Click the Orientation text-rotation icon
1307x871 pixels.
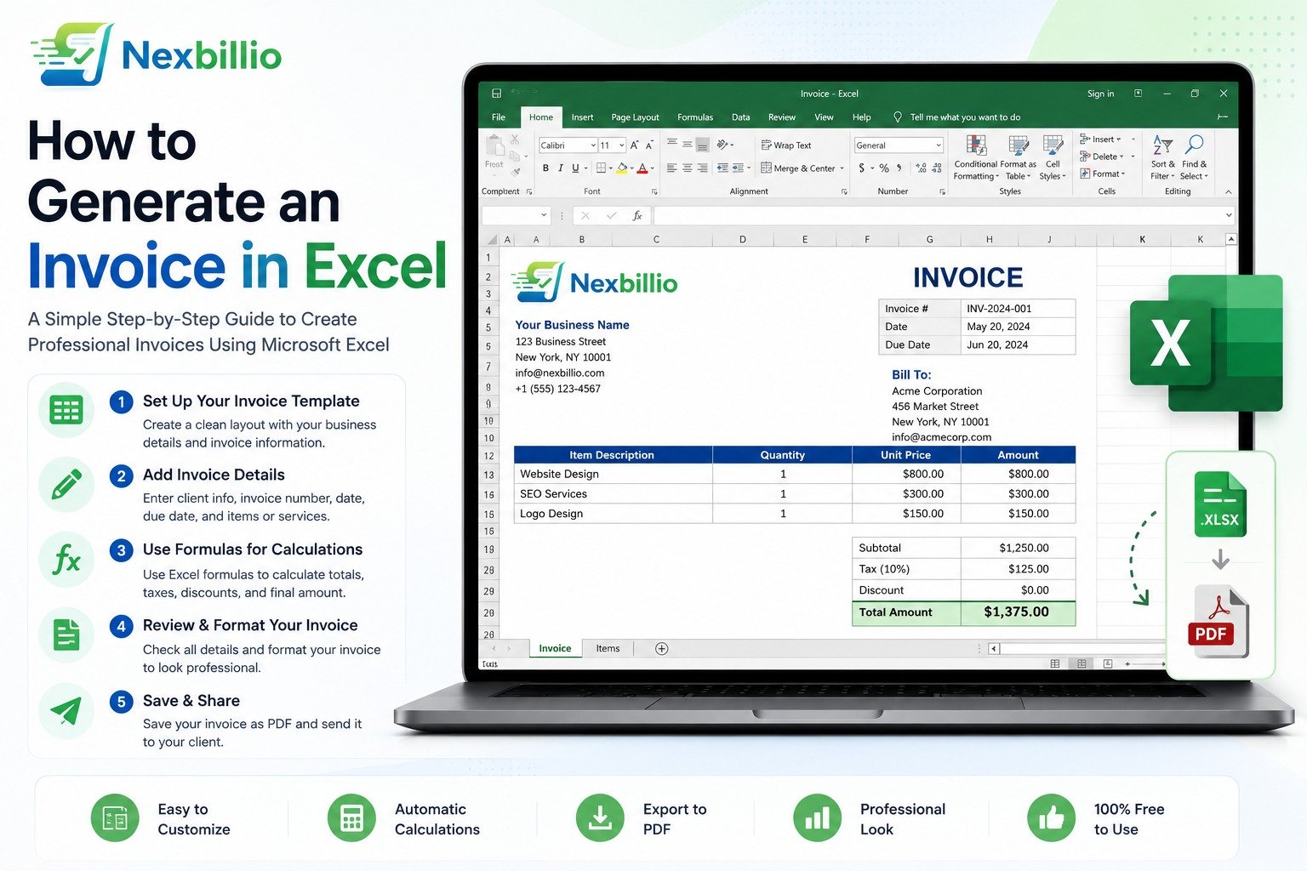(723, 145)
